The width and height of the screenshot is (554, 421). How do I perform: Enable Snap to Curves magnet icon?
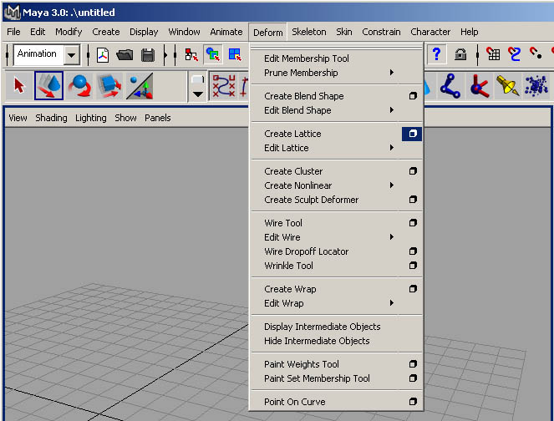(514, 54)
